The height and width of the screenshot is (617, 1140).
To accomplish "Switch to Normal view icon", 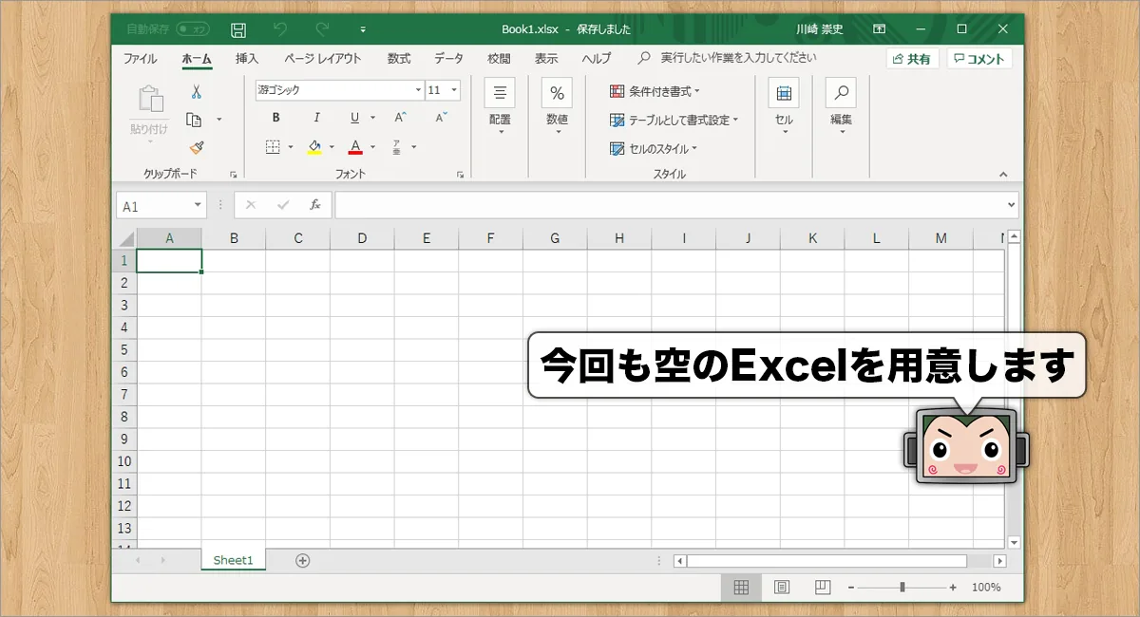I will click(x=741, y=588).
